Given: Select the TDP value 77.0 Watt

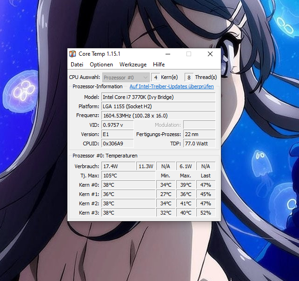Looking at the screenshot, I should click(199, 144).
